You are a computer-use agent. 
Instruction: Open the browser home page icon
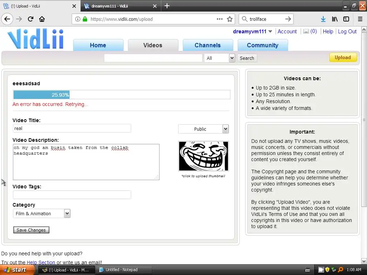[x=42, y=19]
